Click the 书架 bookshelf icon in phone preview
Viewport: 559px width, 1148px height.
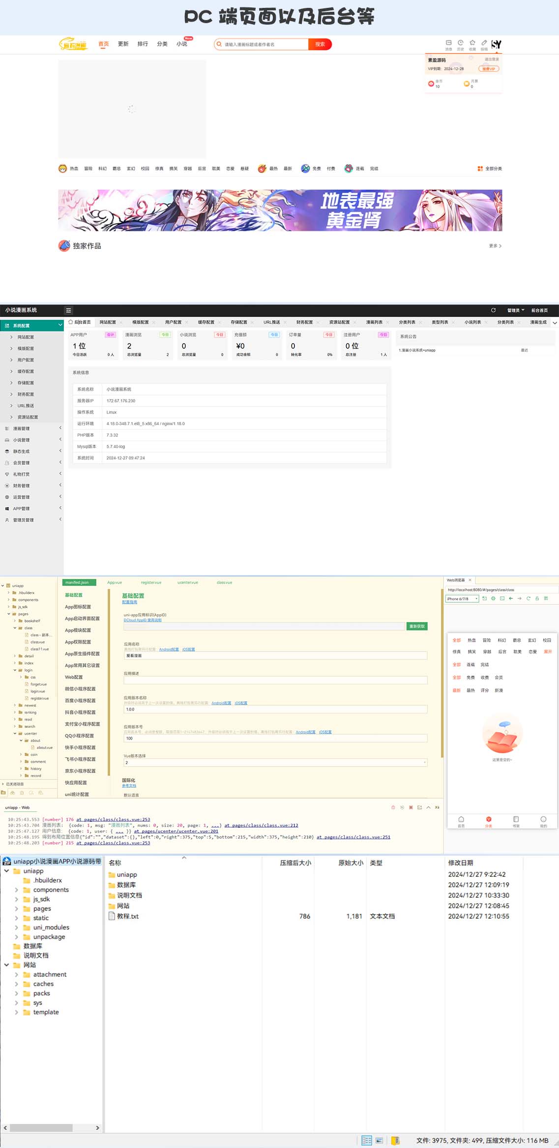(x=516, y=819)
